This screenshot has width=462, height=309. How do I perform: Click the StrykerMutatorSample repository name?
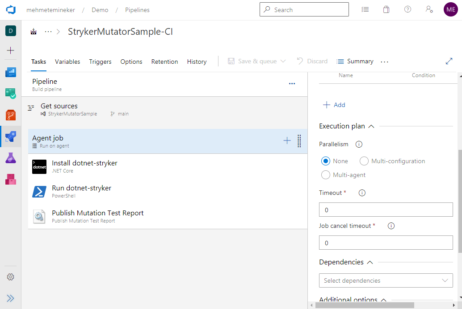(72, 114)
